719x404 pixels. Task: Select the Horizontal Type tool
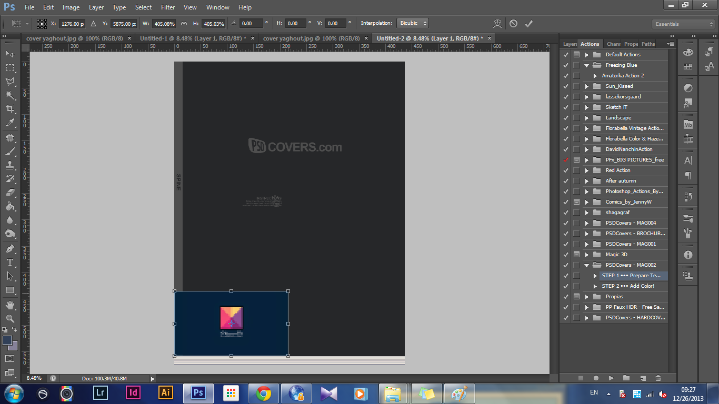(10, 262)
